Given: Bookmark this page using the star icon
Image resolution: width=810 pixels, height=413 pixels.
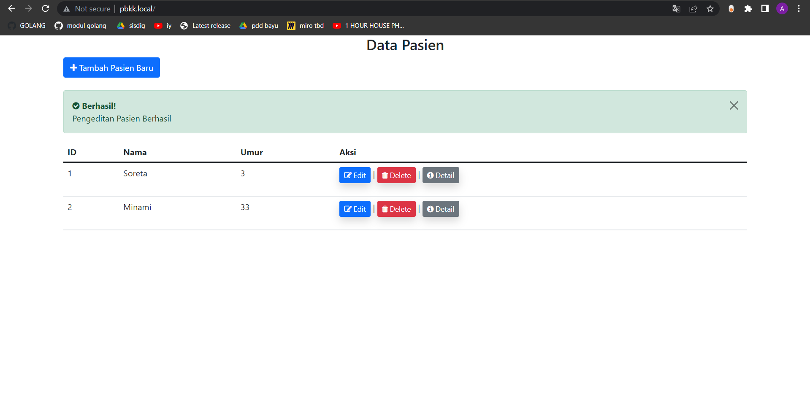Looking at the screenshot, I should [710, 8].
